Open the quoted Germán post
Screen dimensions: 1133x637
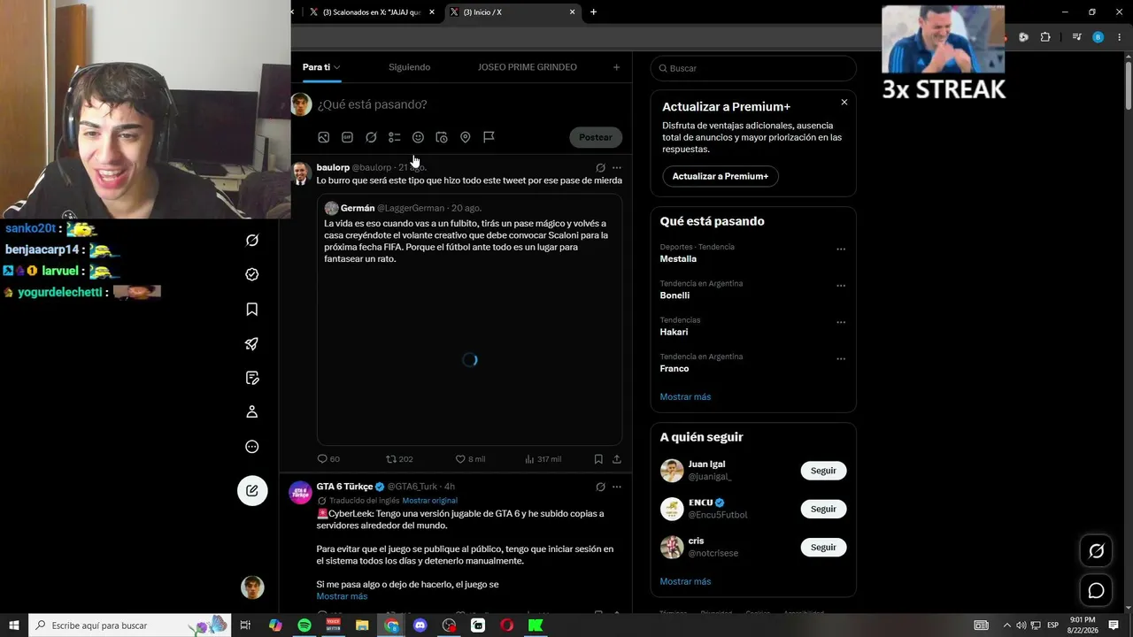coord(470,320)
